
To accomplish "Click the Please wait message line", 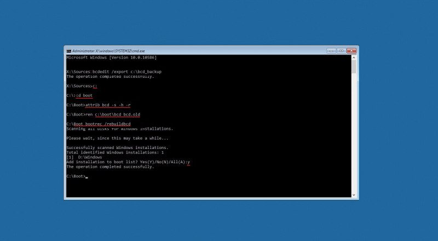I will pos(117,138).
